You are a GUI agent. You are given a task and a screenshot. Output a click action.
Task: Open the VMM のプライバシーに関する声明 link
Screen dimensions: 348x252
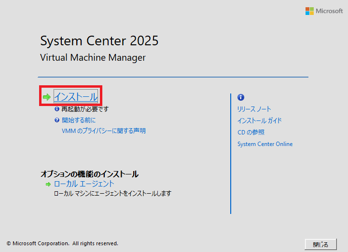(104, 131)
